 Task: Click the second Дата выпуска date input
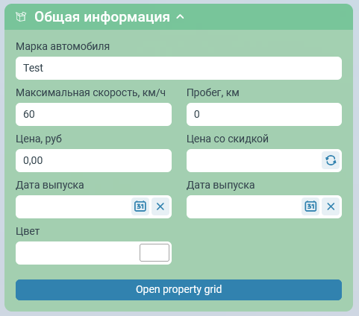click(244, 206)
